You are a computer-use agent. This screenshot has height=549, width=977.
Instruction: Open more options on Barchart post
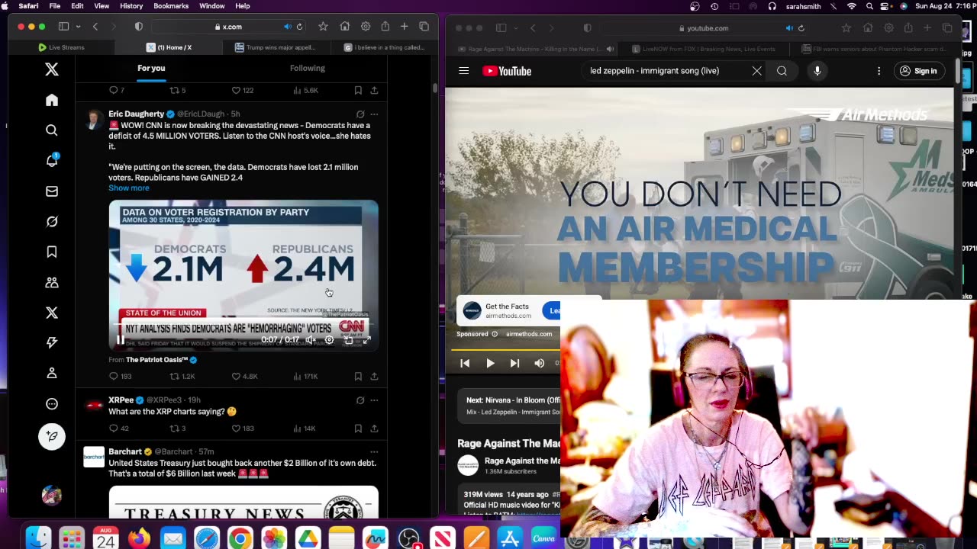click(x=374, y=452)
